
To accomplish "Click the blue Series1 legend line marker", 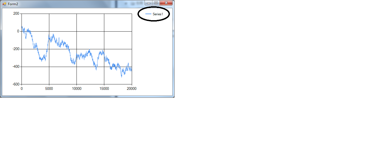I will 148,14.
